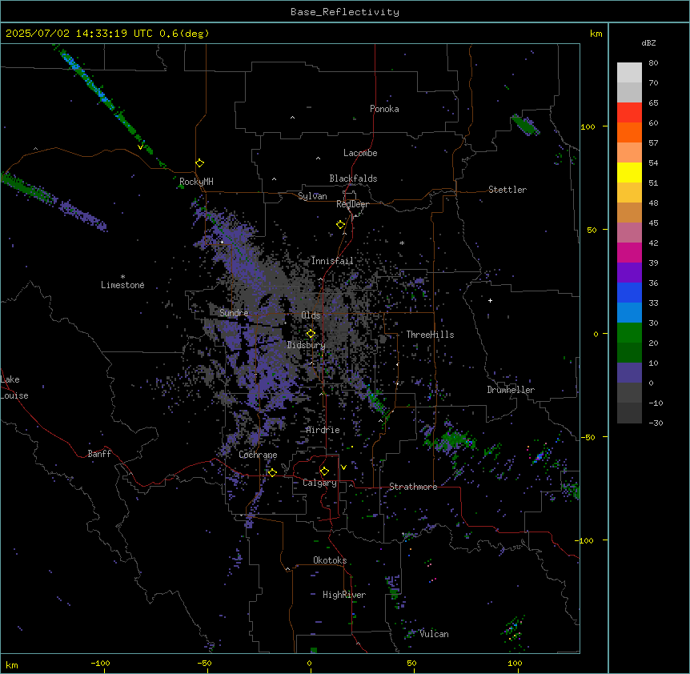This screenshot has width=690, height=674.
Task: Click the blue 36 dBZ legend swatch
Action: (x=629, y=292)
